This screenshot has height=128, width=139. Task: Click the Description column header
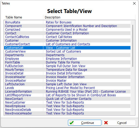[89, 17]
